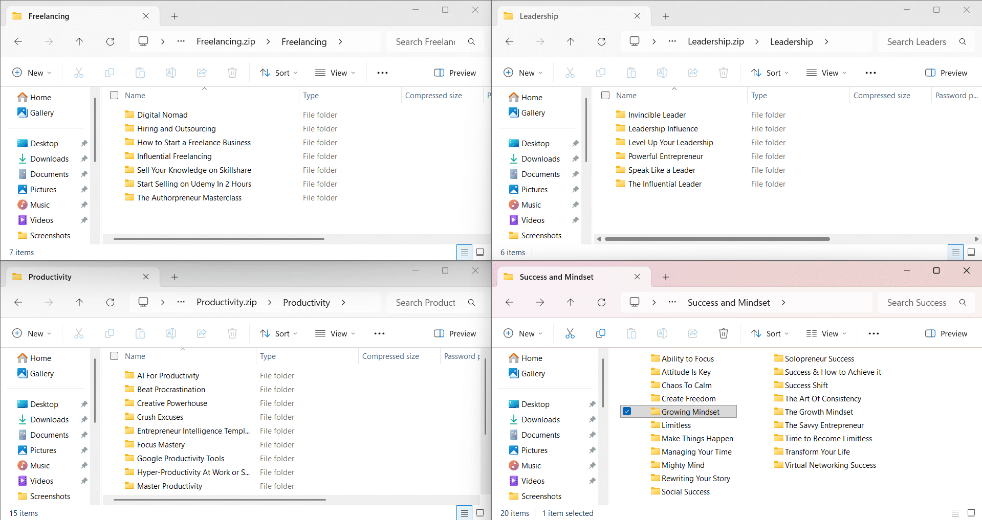Navigate back in the Productivity window
Viewport: 982px width, 520px height.
pos(18,303)
